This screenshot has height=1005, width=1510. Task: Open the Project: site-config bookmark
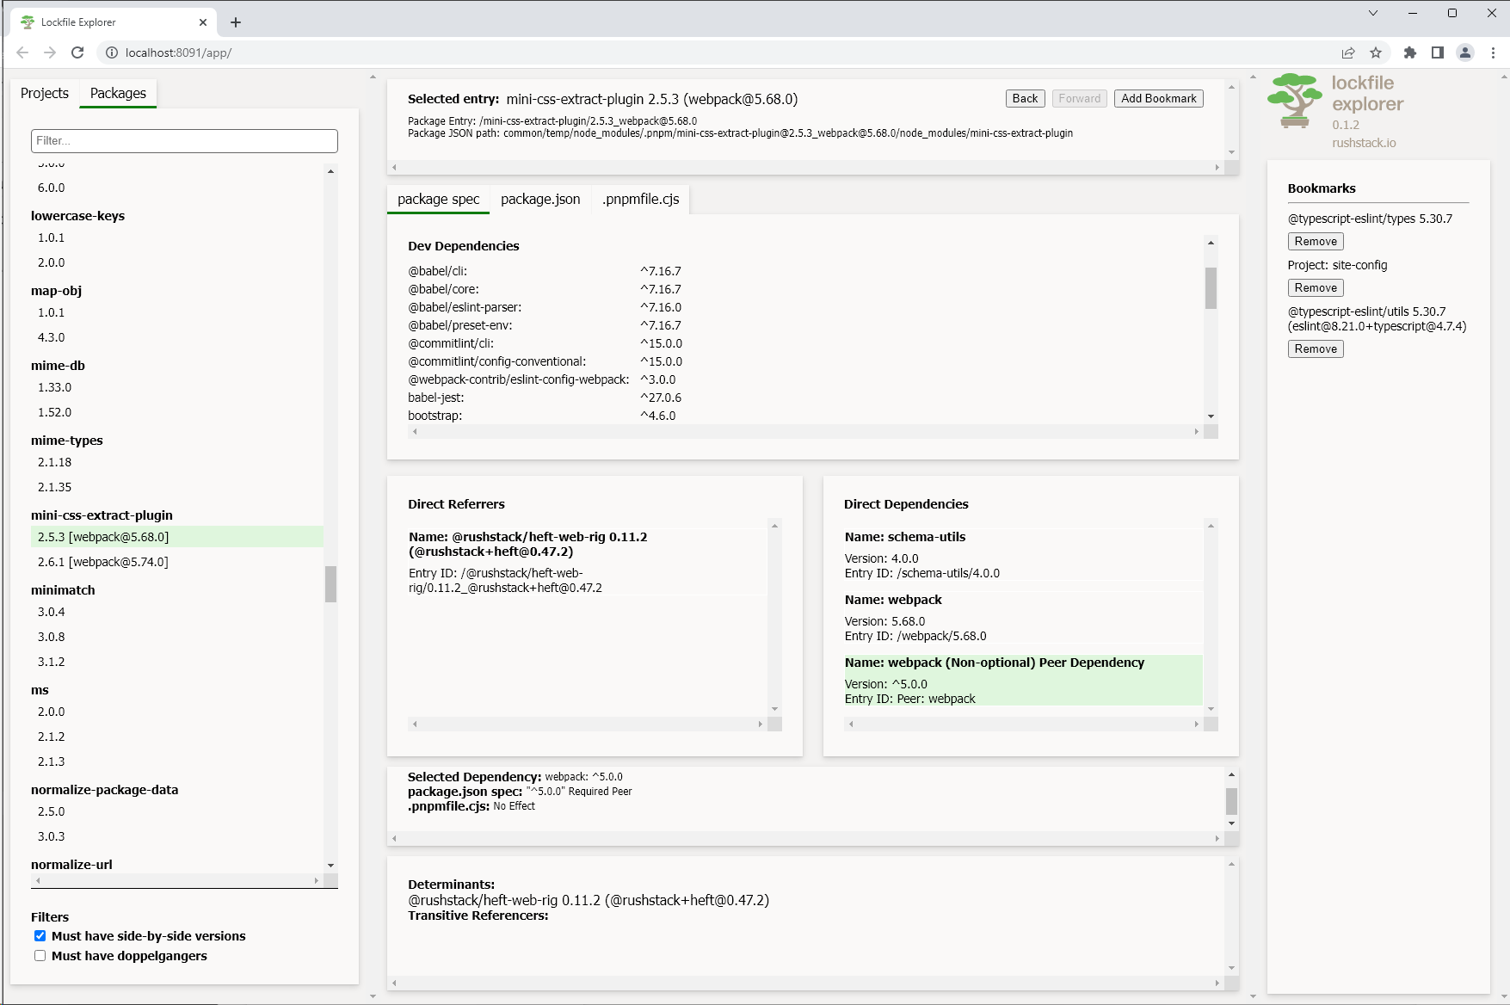pos(1337,265)
